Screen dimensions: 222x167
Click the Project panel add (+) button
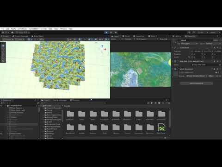[x=43, y=103]
